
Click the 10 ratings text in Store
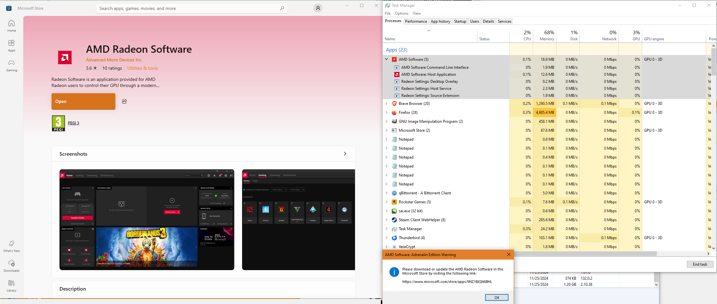pyautogui.click(x=112, y=68)
